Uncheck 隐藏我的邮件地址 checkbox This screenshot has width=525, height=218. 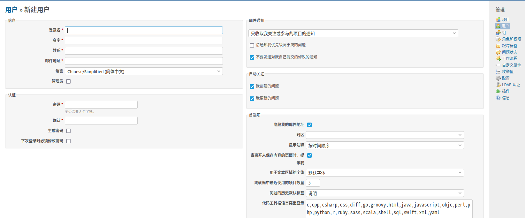click(309, 125)
